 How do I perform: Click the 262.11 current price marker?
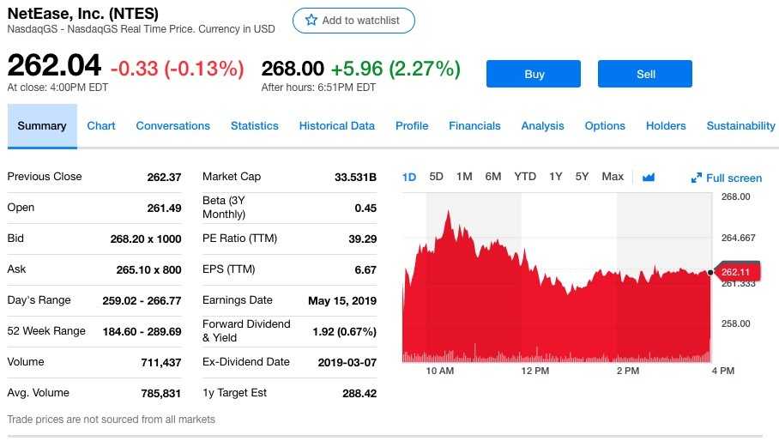click(x=735, y=272)
